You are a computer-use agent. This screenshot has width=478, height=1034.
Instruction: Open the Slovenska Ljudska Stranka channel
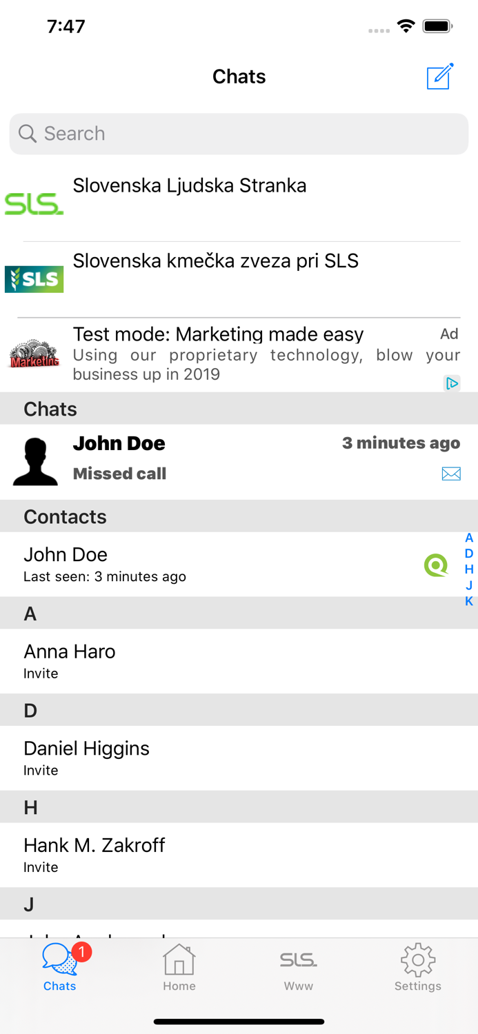coord(190,186)
